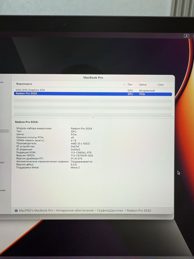Click the EFI driver version 01.A1.075
This screenshot has height=259, width=194.
(76, 158)
